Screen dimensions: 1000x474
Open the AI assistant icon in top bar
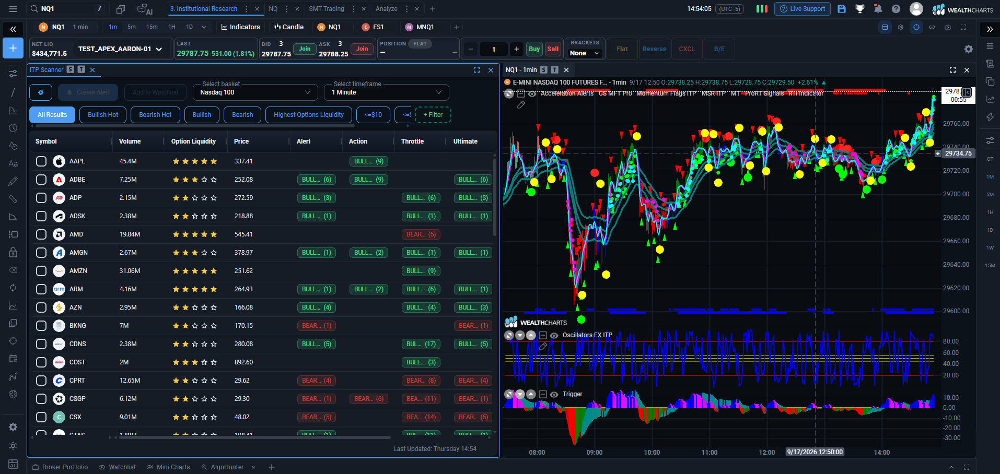coord(145,9)
